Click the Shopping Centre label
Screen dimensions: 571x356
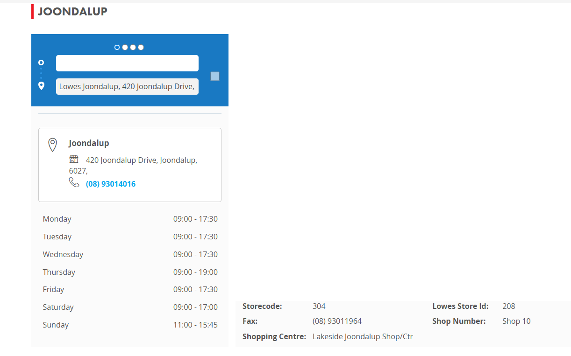(274, 336)
